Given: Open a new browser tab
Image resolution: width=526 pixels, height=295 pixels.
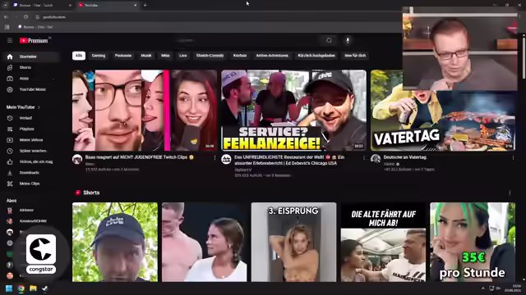Looking at the screenshot, I should tap(145, 5).
